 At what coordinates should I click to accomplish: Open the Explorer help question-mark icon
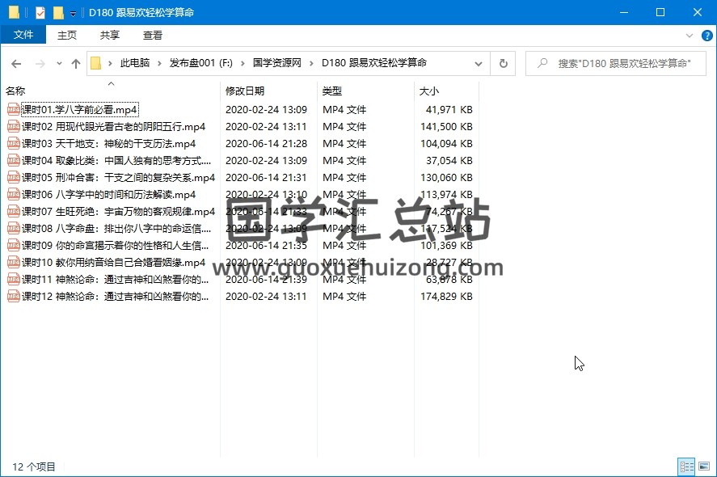706,36
